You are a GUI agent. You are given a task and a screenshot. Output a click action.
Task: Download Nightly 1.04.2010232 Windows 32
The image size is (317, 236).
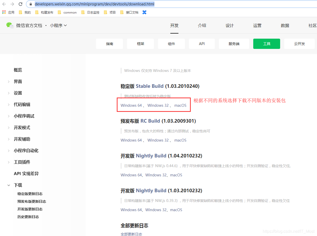coord(156,175)
